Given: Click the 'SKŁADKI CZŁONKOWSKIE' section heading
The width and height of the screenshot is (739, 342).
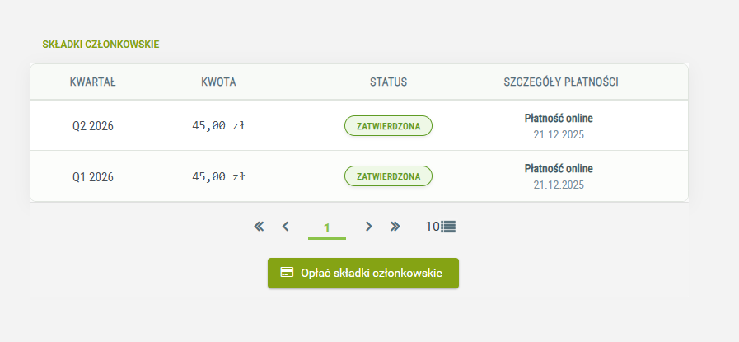Looking at the screenshot, I should tap(101, 44).
